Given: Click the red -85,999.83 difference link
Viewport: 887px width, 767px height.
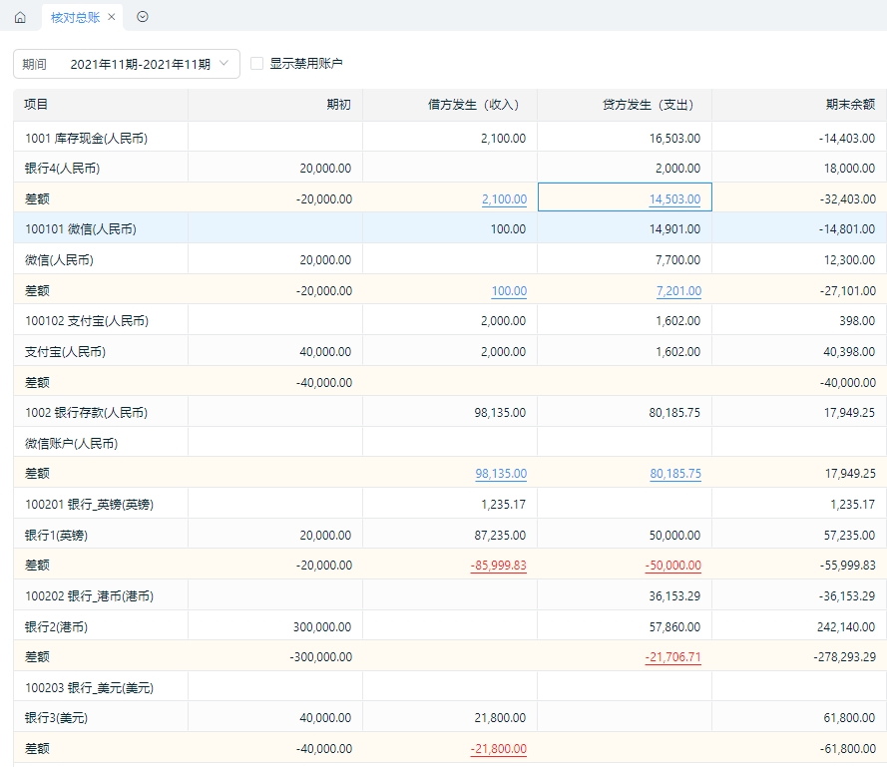Looking at the screenshot, I should point(498,566).
